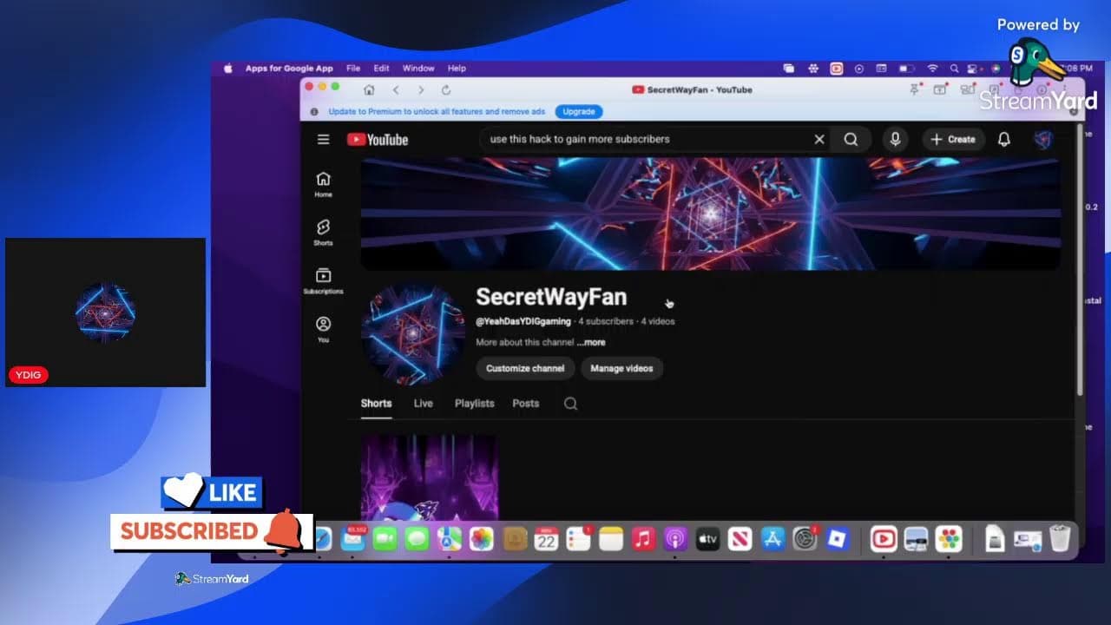The width and height of the screenshot is (1111, 625).
Task: Reload the page with refresh icon
Action: [x=446, y=89]
